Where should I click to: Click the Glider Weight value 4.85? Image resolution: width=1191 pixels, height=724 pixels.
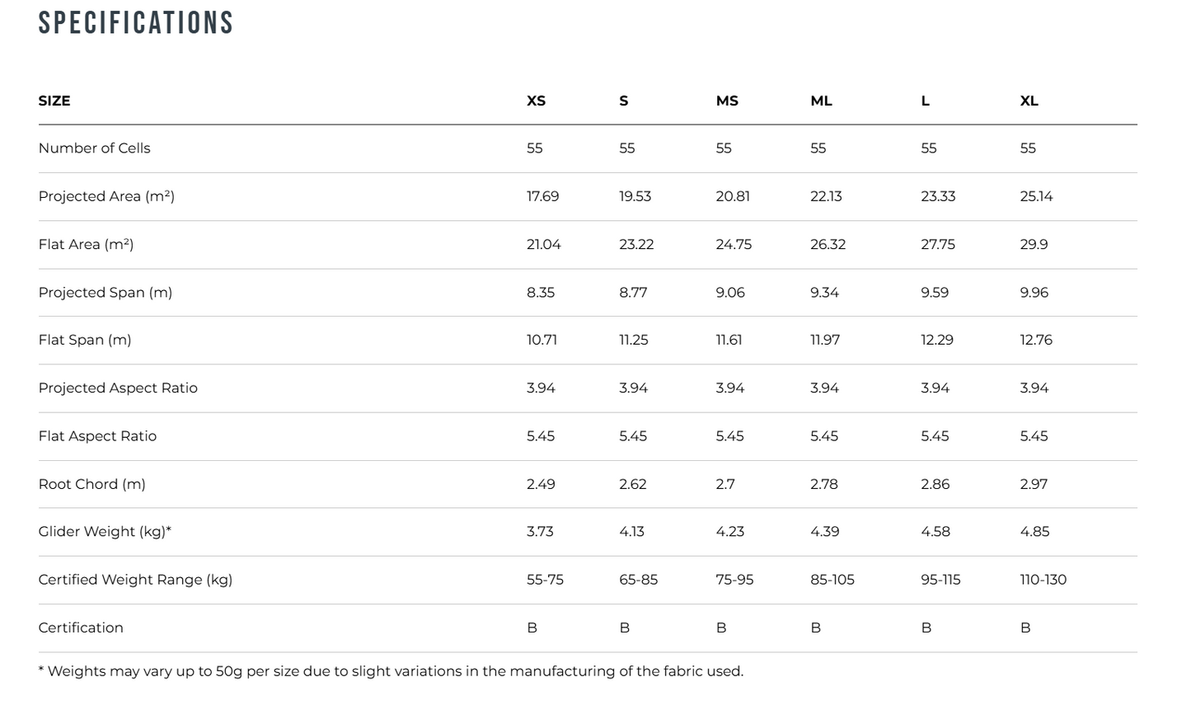pos(1034,532)
